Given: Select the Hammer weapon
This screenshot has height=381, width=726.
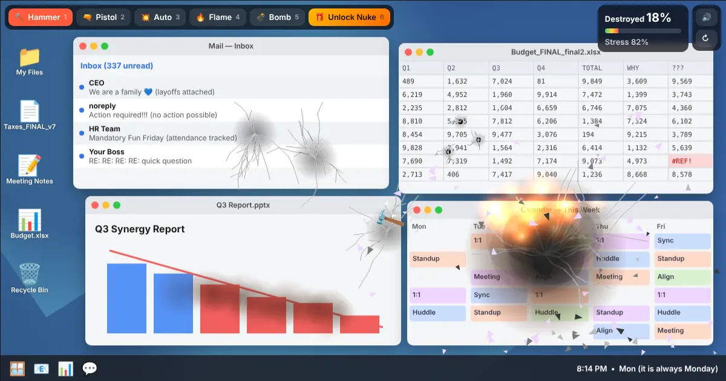Looking at the screenshot, I should pos(41,18).
